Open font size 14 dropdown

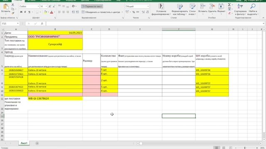click(46, 7)
